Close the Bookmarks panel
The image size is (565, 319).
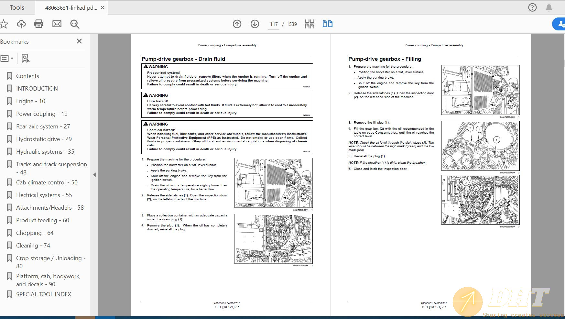(79, 41)
